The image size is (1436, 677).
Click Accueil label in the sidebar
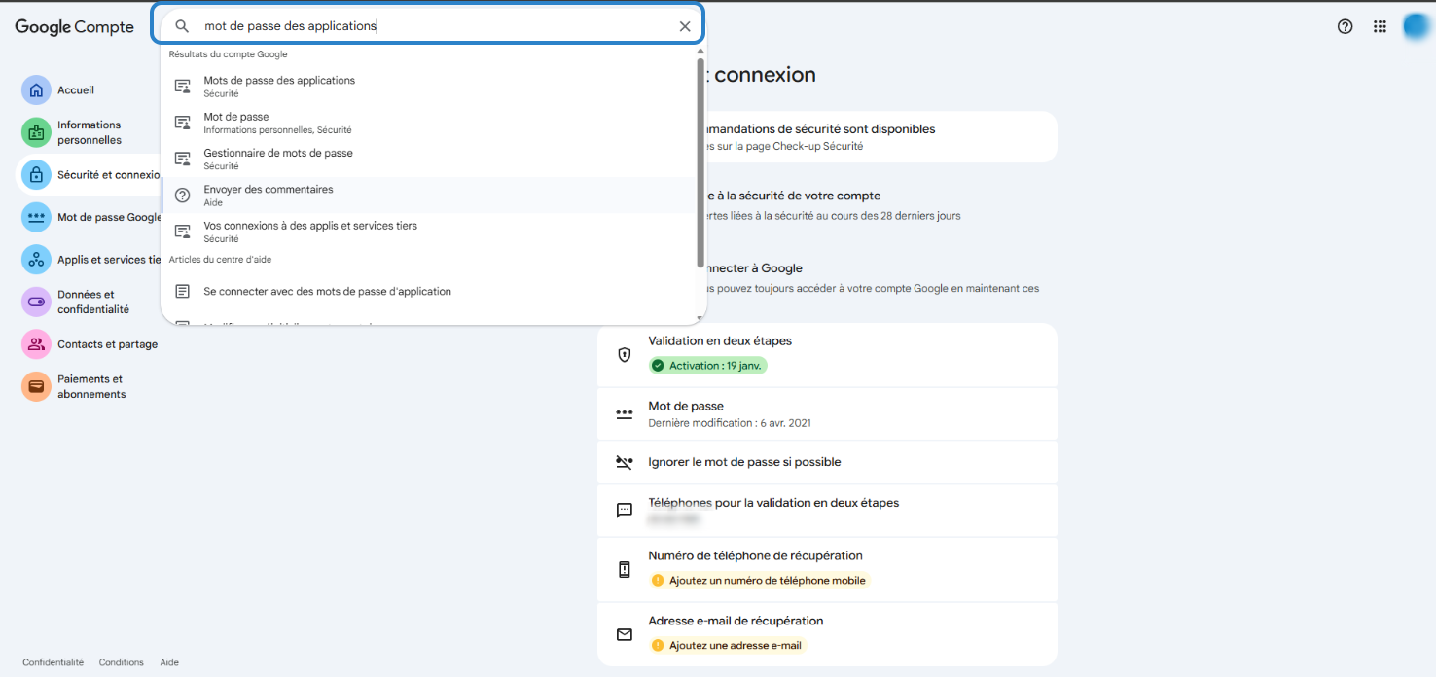76,90
